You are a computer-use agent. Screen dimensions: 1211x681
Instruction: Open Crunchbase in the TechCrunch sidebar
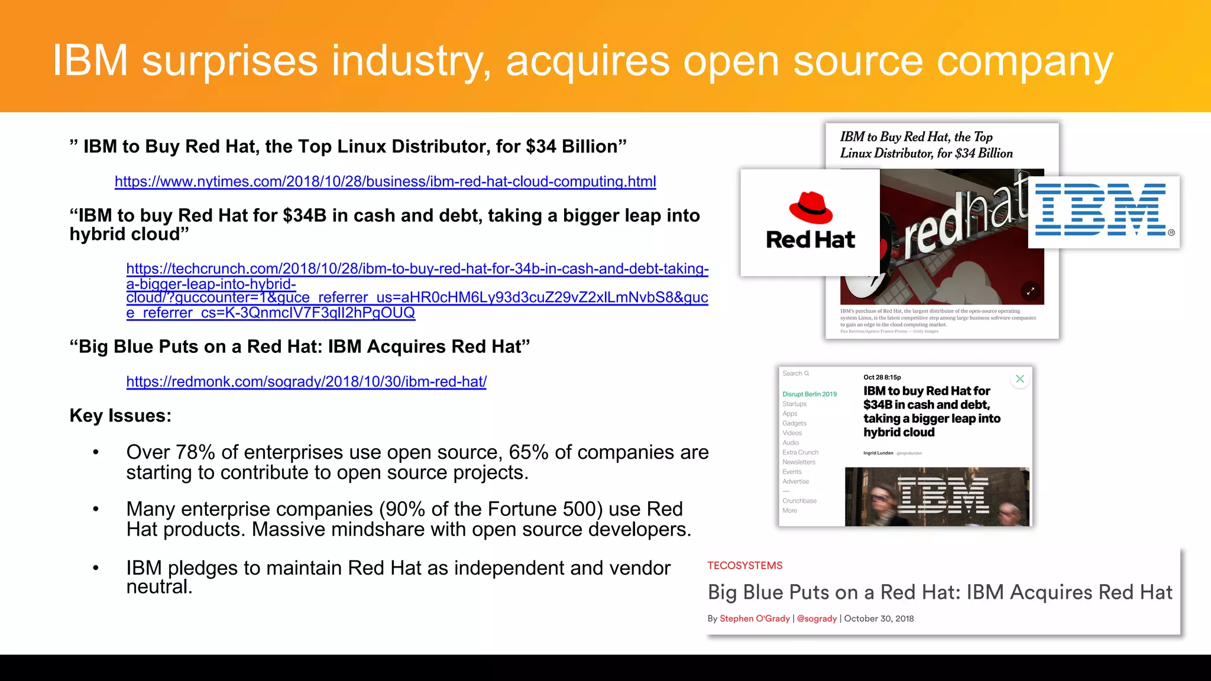click(x=799, y=501)
